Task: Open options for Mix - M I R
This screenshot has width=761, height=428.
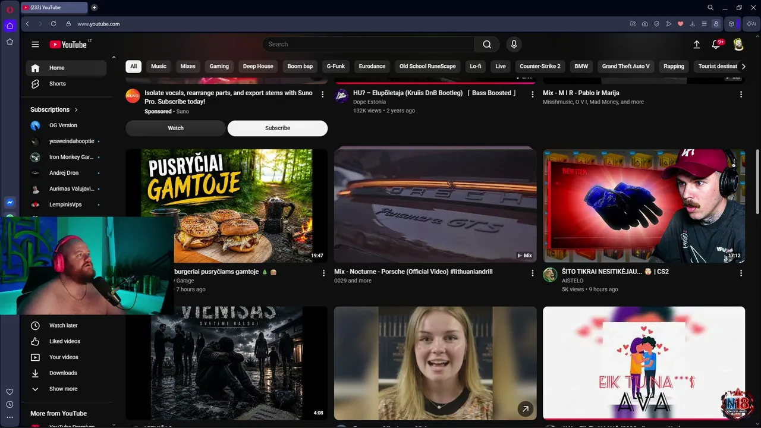Action: click(x=741, y=95)
